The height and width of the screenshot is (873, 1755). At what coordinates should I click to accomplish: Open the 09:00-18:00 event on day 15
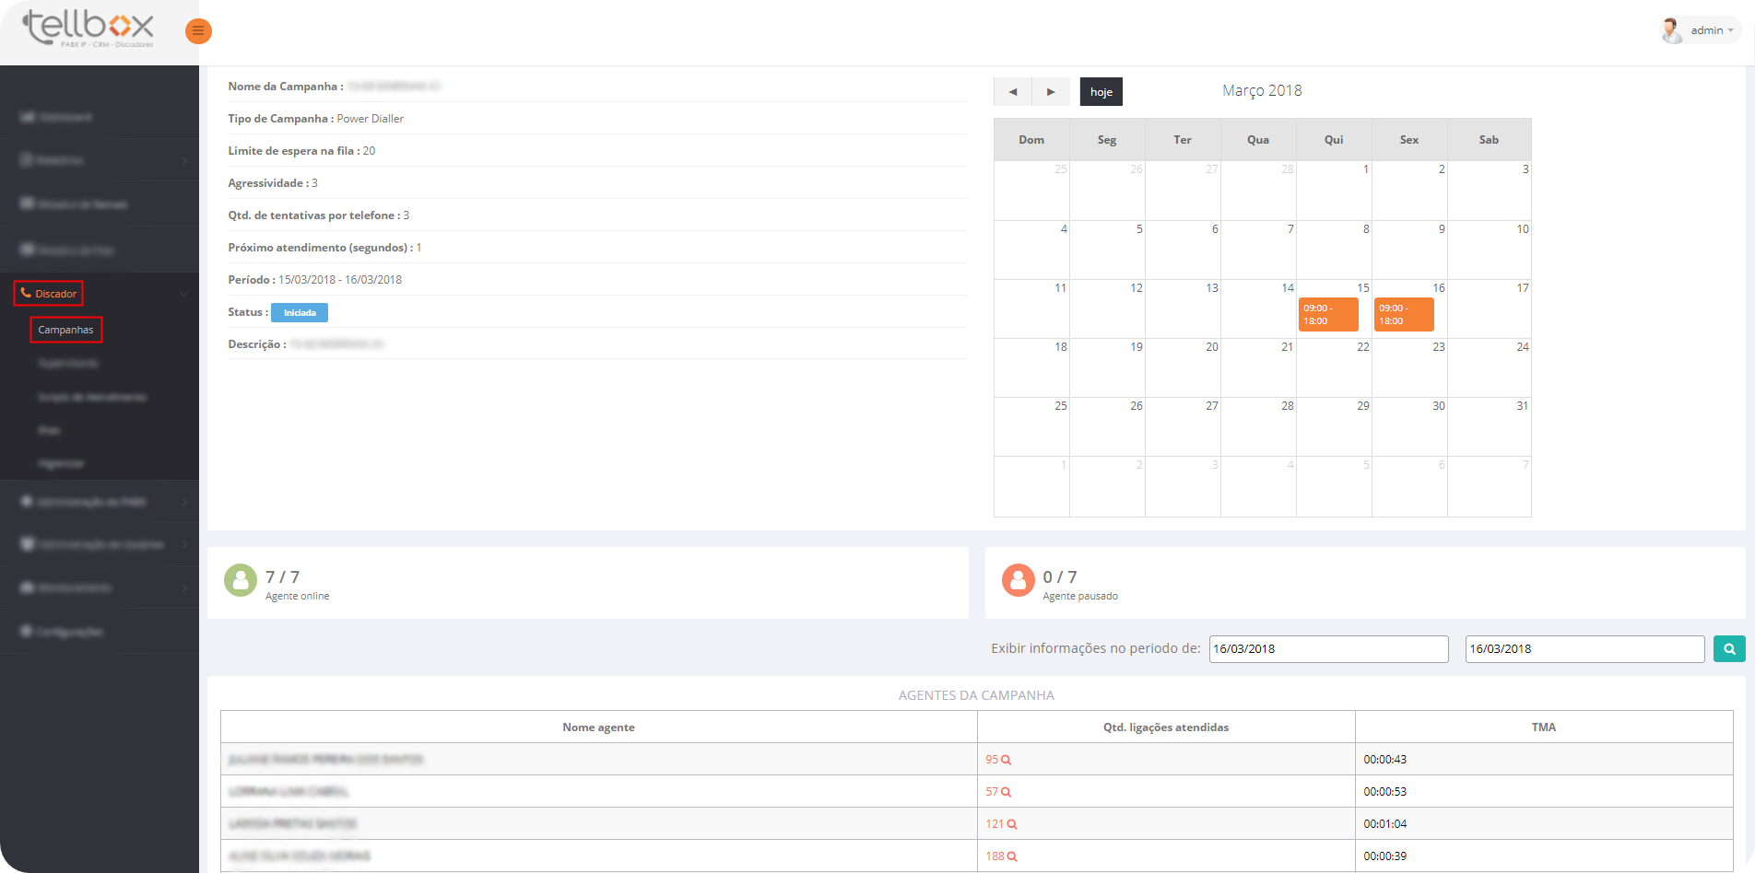1328,315
